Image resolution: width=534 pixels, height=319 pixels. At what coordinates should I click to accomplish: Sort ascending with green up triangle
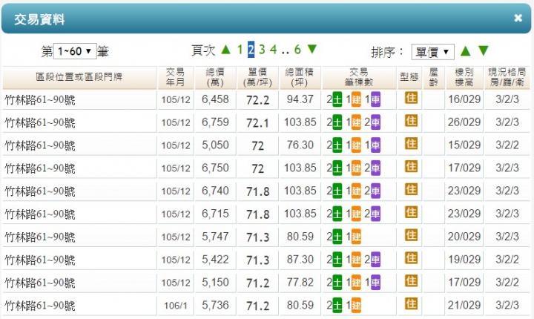466,50
